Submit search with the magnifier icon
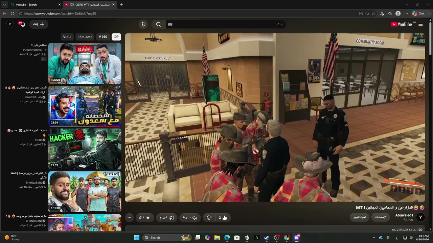Screen dimensions: 433x243 tap(158, 24)
